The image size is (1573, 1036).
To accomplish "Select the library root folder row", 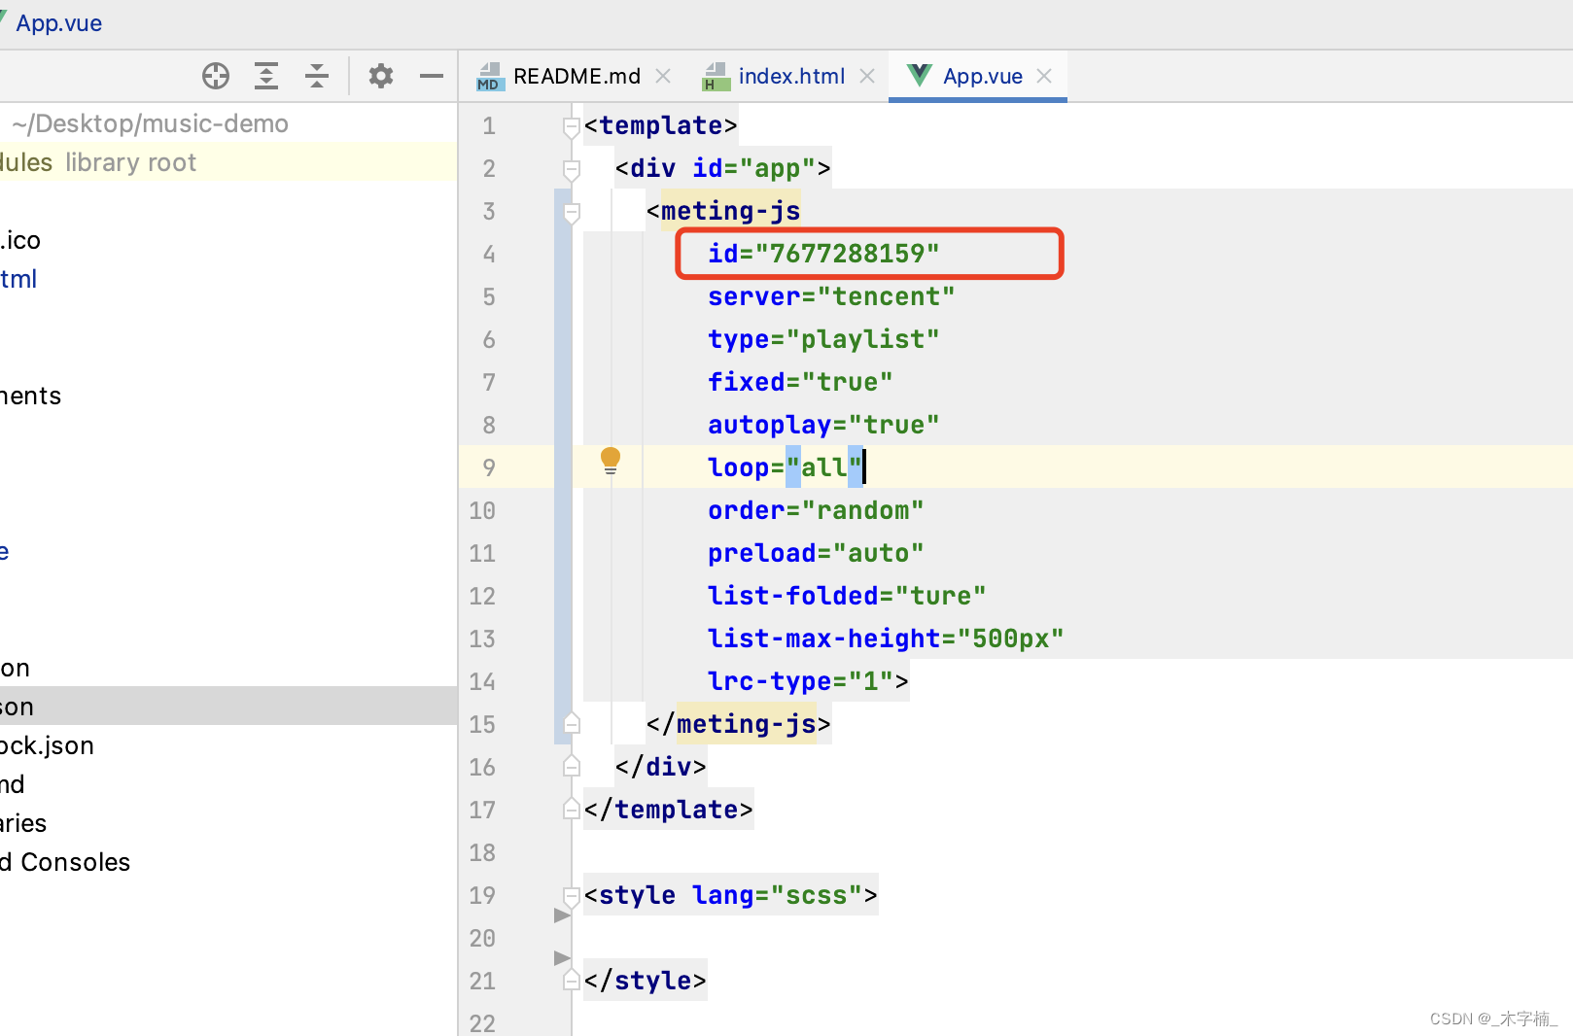I will click(228, 162).
